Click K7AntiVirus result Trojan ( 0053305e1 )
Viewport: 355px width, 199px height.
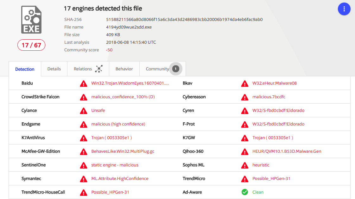click(111, 138)
